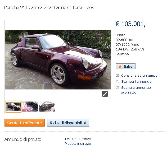Reveal the address via Mostra indirizzo
This screenshot has width=167, height=149.
pyautogui.click(x=78, y=143)
